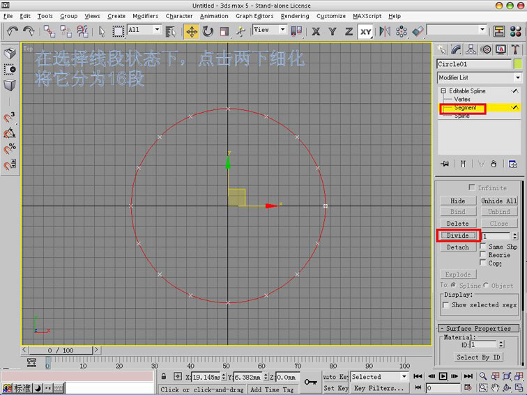This screenshot has height=395, width=527.
Task: Collapse the Surface Properties rollout
Action: (479, 328)
